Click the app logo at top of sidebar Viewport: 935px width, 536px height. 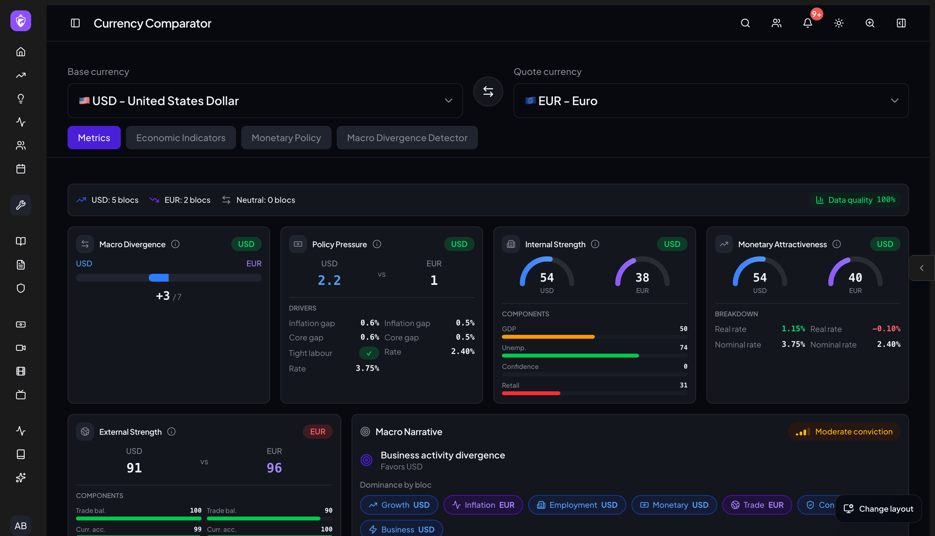(x=21, y=21)
